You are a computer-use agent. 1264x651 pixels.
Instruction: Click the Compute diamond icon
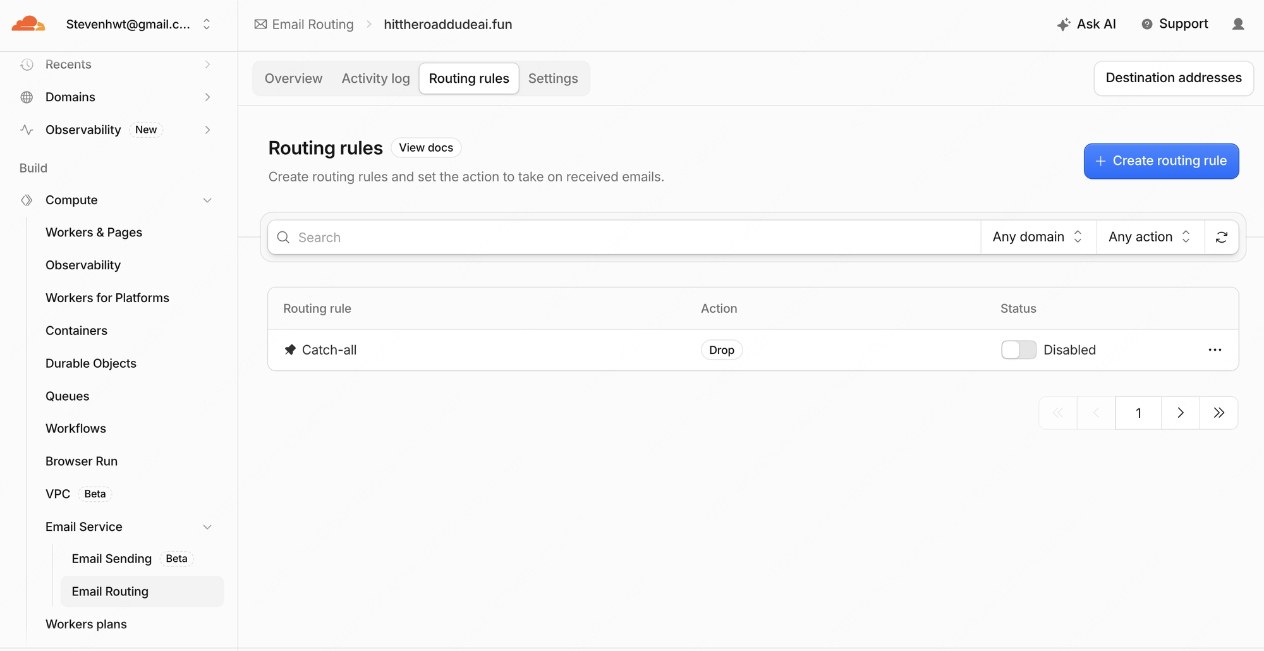(x=27, y=200)
